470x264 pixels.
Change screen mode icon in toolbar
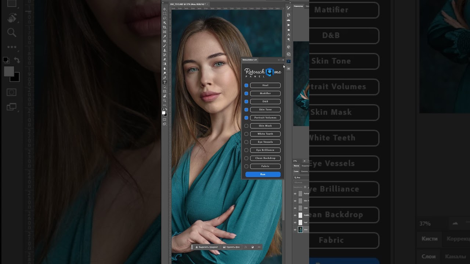pyautogui.click(x=164, y=124)
